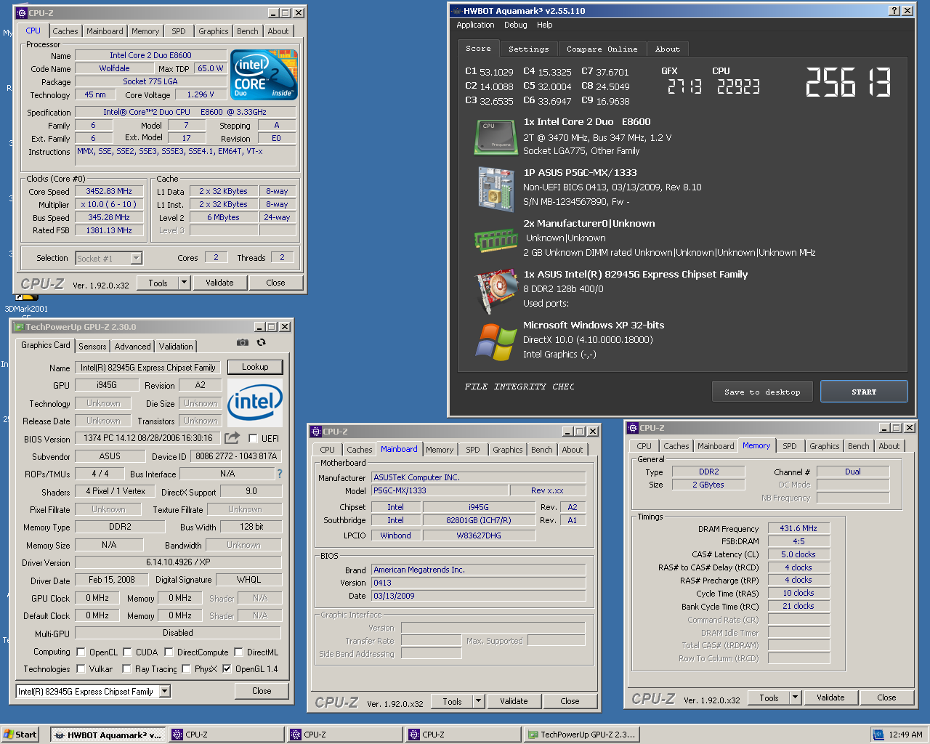Click the BIOS share export icon in GPU-Z
This screenshot has height=744, width=930.
[232, 437]
